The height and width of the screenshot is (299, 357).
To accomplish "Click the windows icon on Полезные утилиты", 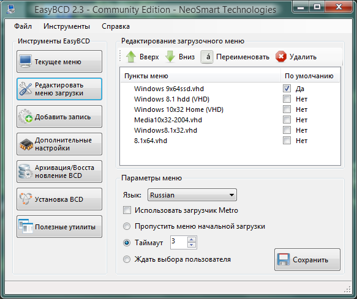I will click(26, 226).
